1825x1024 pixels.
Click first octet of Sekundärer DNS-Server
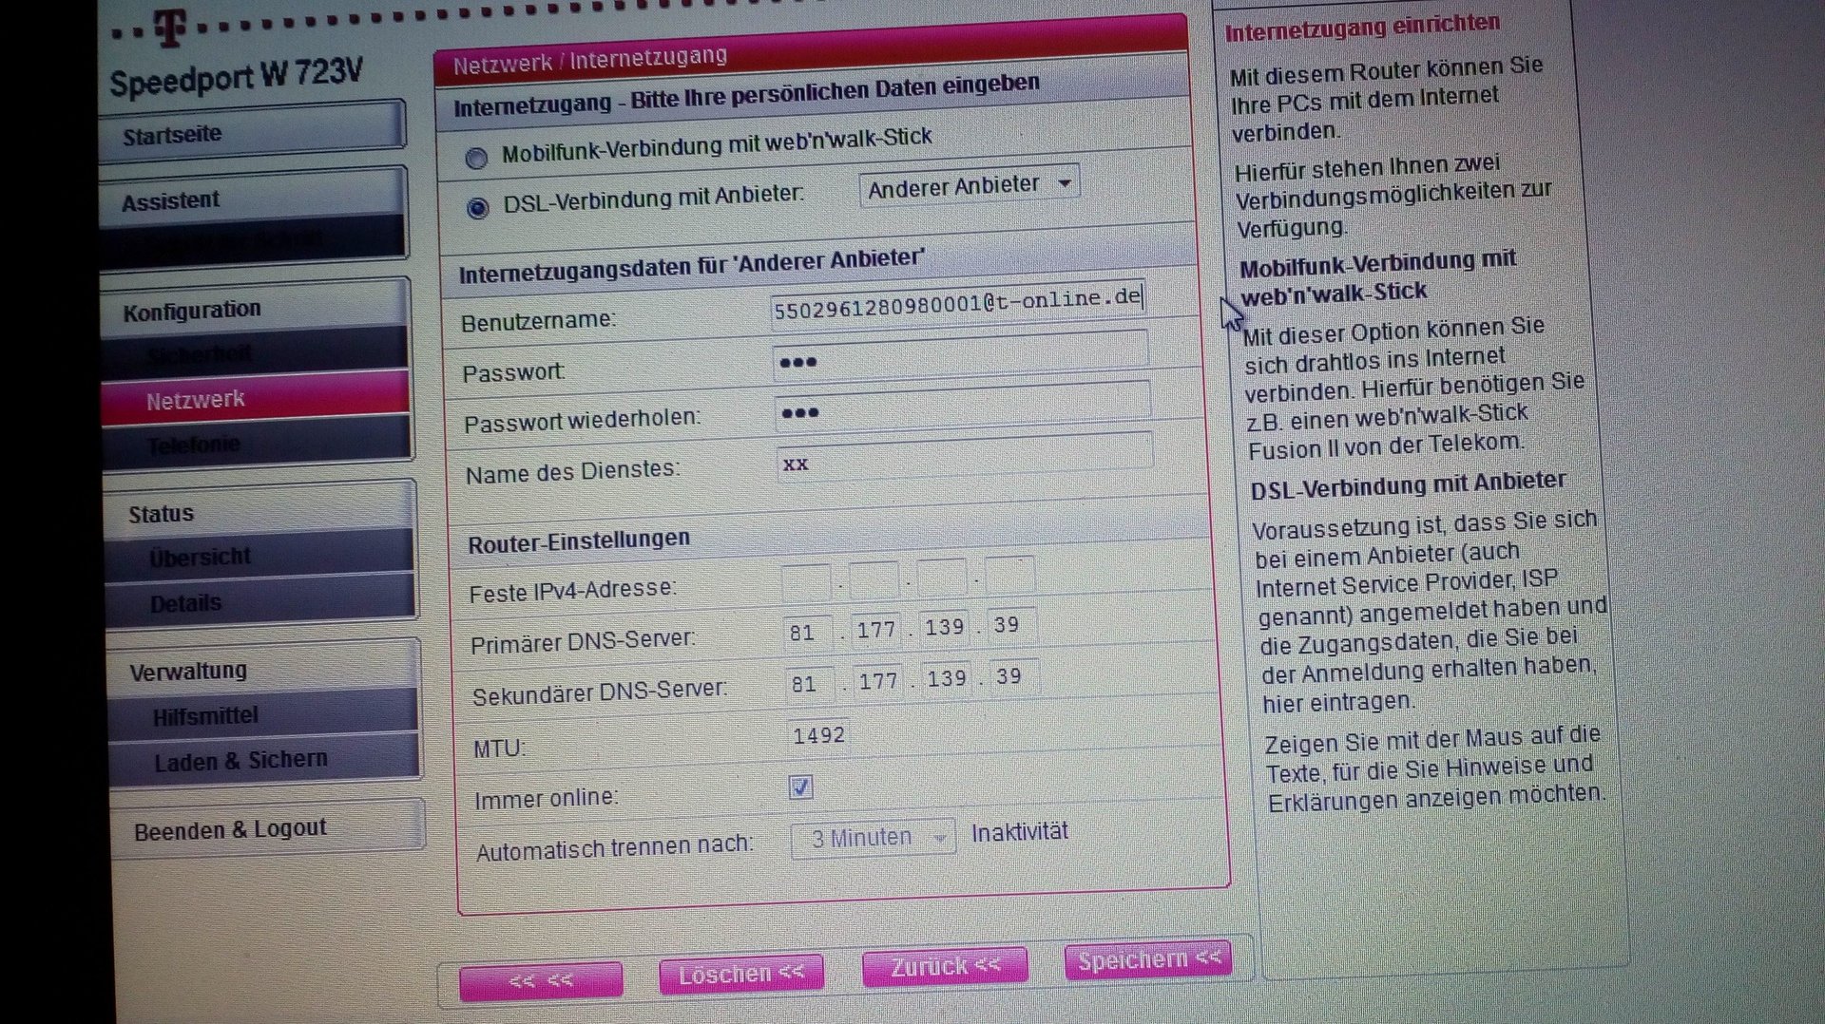[x=811, y=684]
